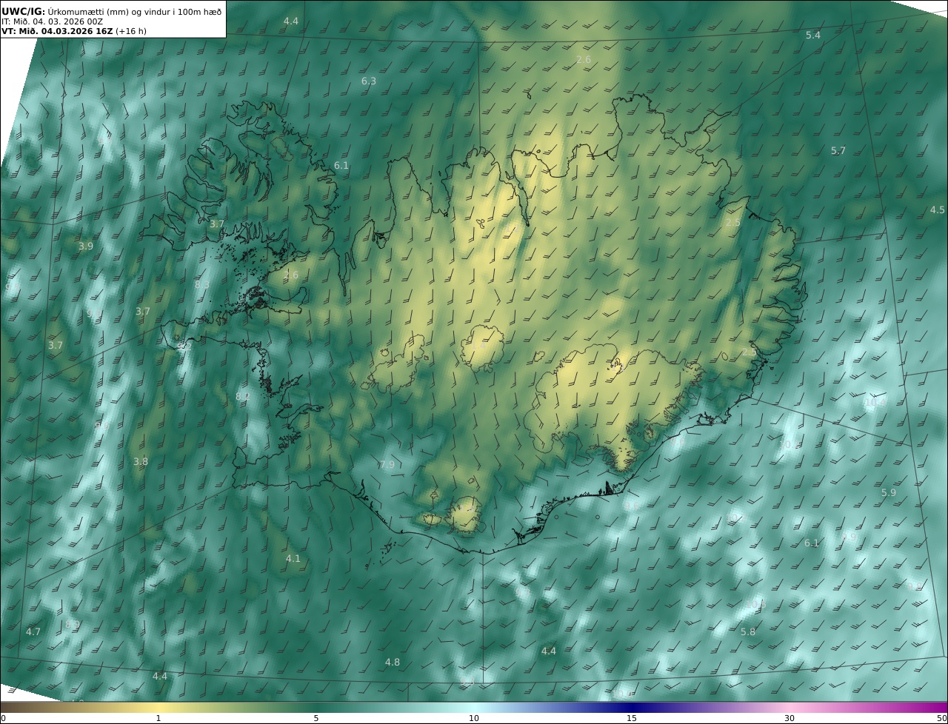
Task: Click the 4.8 value label on the map
Action: point(393,663)
